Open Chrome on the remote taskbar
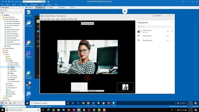 point(83,103)
